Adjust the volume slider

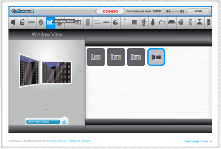tap(175, 11)
